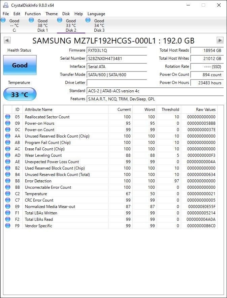Viewport: 227px width, 298px height.
Task: Switch to Disk 3 tab
Action: tap(99, 26)
